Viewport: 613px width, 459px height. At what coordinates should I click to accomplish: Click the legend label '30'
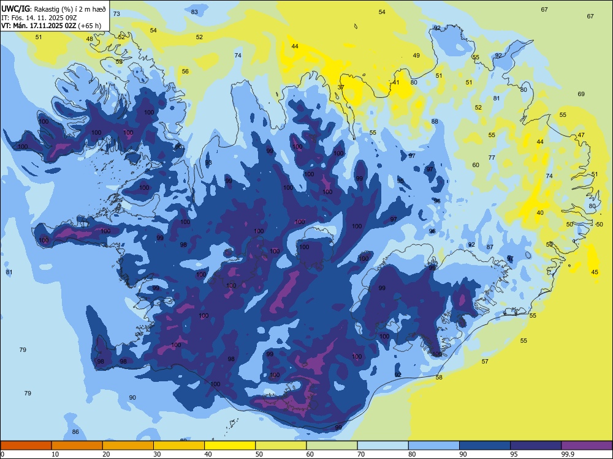point(157,454)
